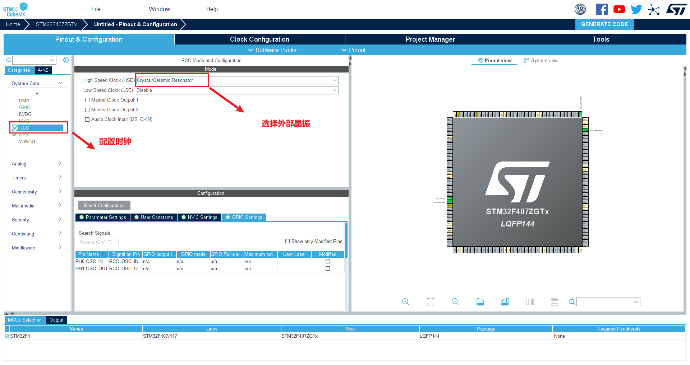The image size is (690, 365).
Task: Click the category search field
Action: click(34, 60)
